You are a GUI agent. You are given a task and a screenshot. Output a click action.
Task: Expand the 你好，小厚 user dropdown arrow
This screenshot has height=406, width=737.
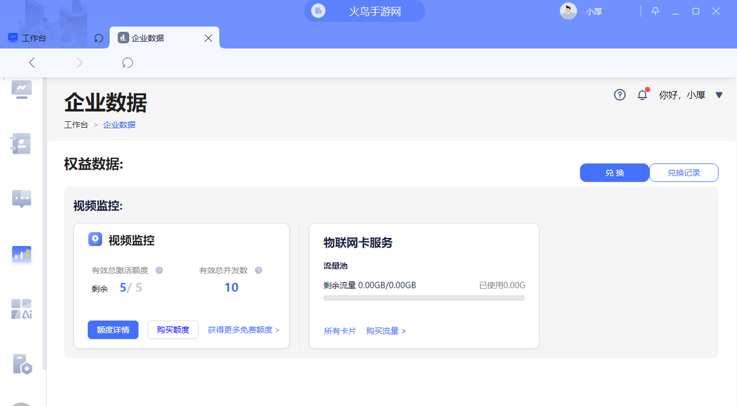pyautogui.click(x=719, y=95)
